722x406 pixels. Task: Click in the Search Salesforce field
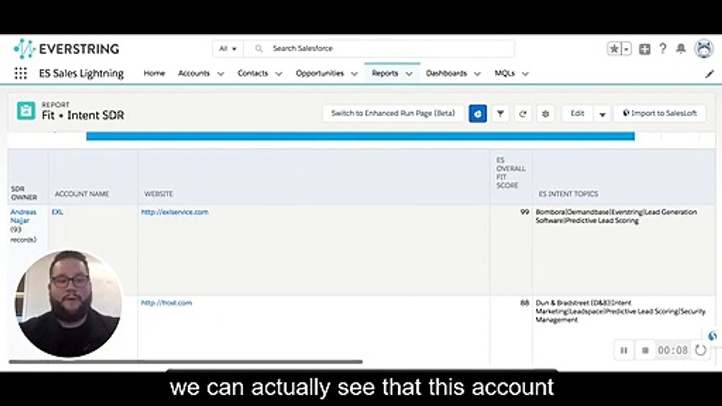coord(379,48)
